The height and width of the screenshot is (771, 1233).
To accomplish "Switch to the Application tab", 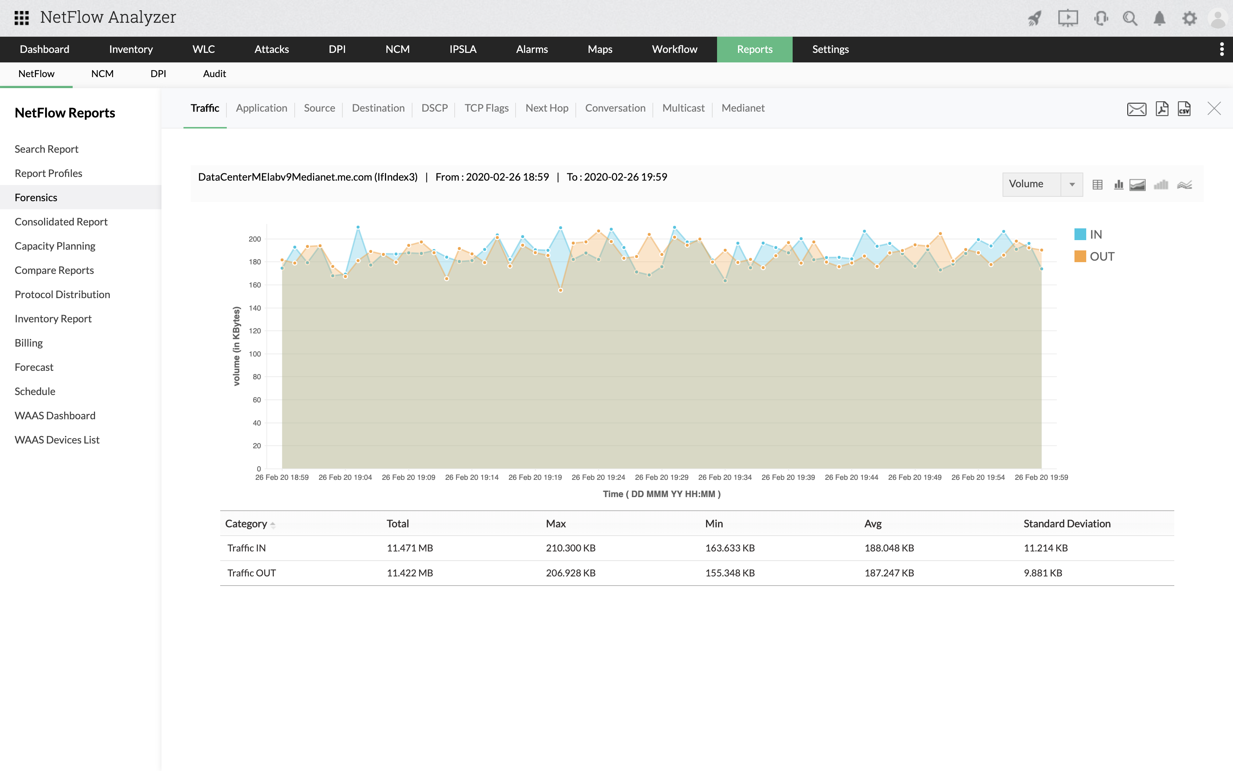I will 261,108.
